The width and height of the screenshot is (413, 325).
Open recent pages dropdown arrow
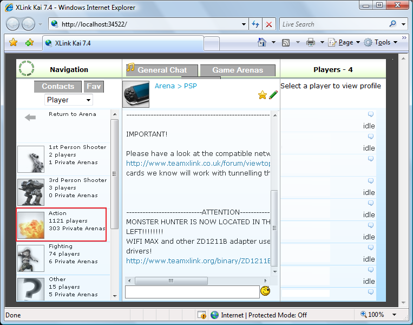click(x=40, y=24)
